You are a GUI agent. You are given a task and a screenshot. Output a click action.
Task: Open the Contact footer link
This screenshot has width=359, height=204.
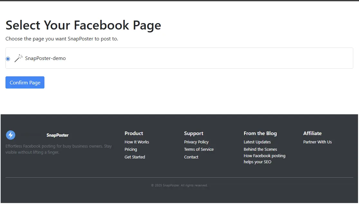point(191,157)
